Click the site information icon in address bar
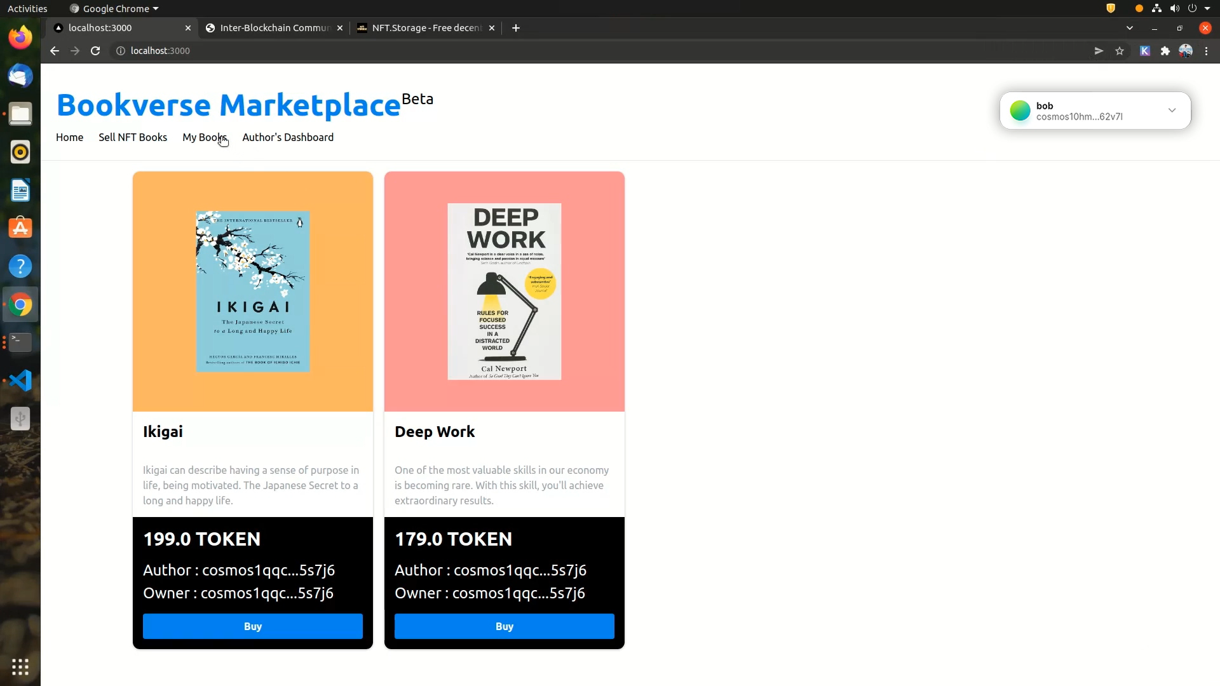1220x686 pixels. pyautogui.click(x=120, y=51)
